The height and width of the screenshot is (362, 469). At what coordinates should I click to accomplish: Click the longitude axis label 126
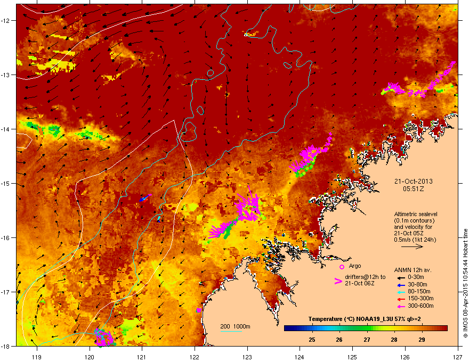pos(405,357)
